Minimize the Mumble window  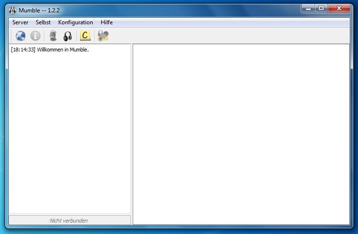[308, 9]
